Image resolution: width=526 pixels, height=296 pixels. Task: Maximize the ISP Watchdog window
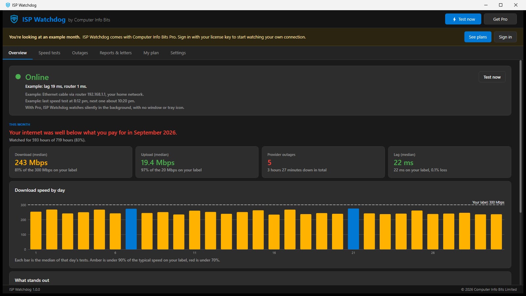pyautogui.click(x=501, y=5)
